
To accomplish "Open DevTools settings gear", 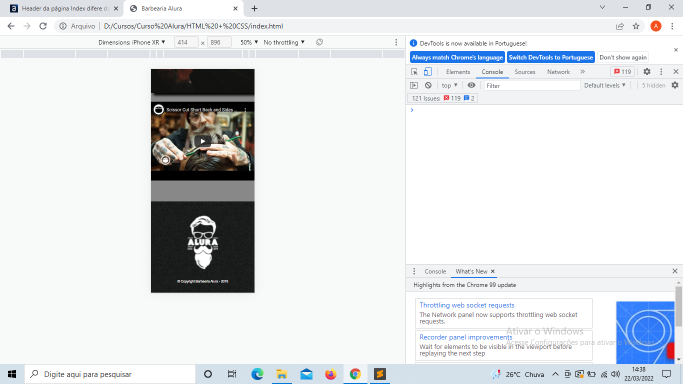I will coord(647,71).
